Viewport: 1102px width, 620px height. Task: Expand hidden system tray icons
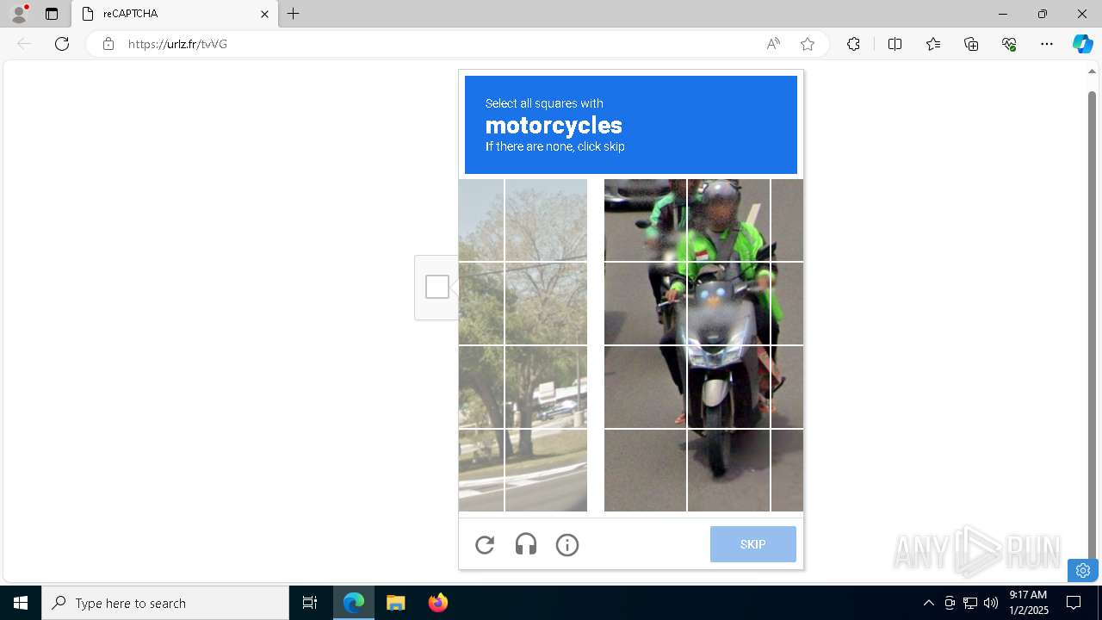point(928,603)
